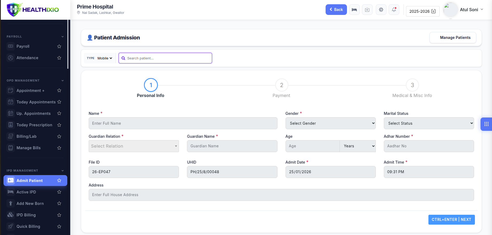
Task: Open Admit Patient menu item
Action: click(35, 181)
